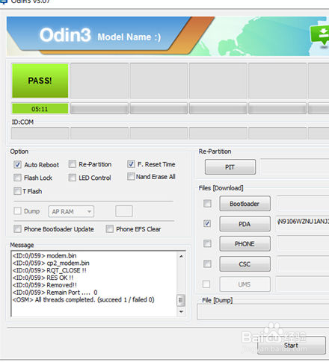Screen dimensions: 329x362
Task: Uncheck F. Reset Time checkbox
Action: [x=131, y=164]
